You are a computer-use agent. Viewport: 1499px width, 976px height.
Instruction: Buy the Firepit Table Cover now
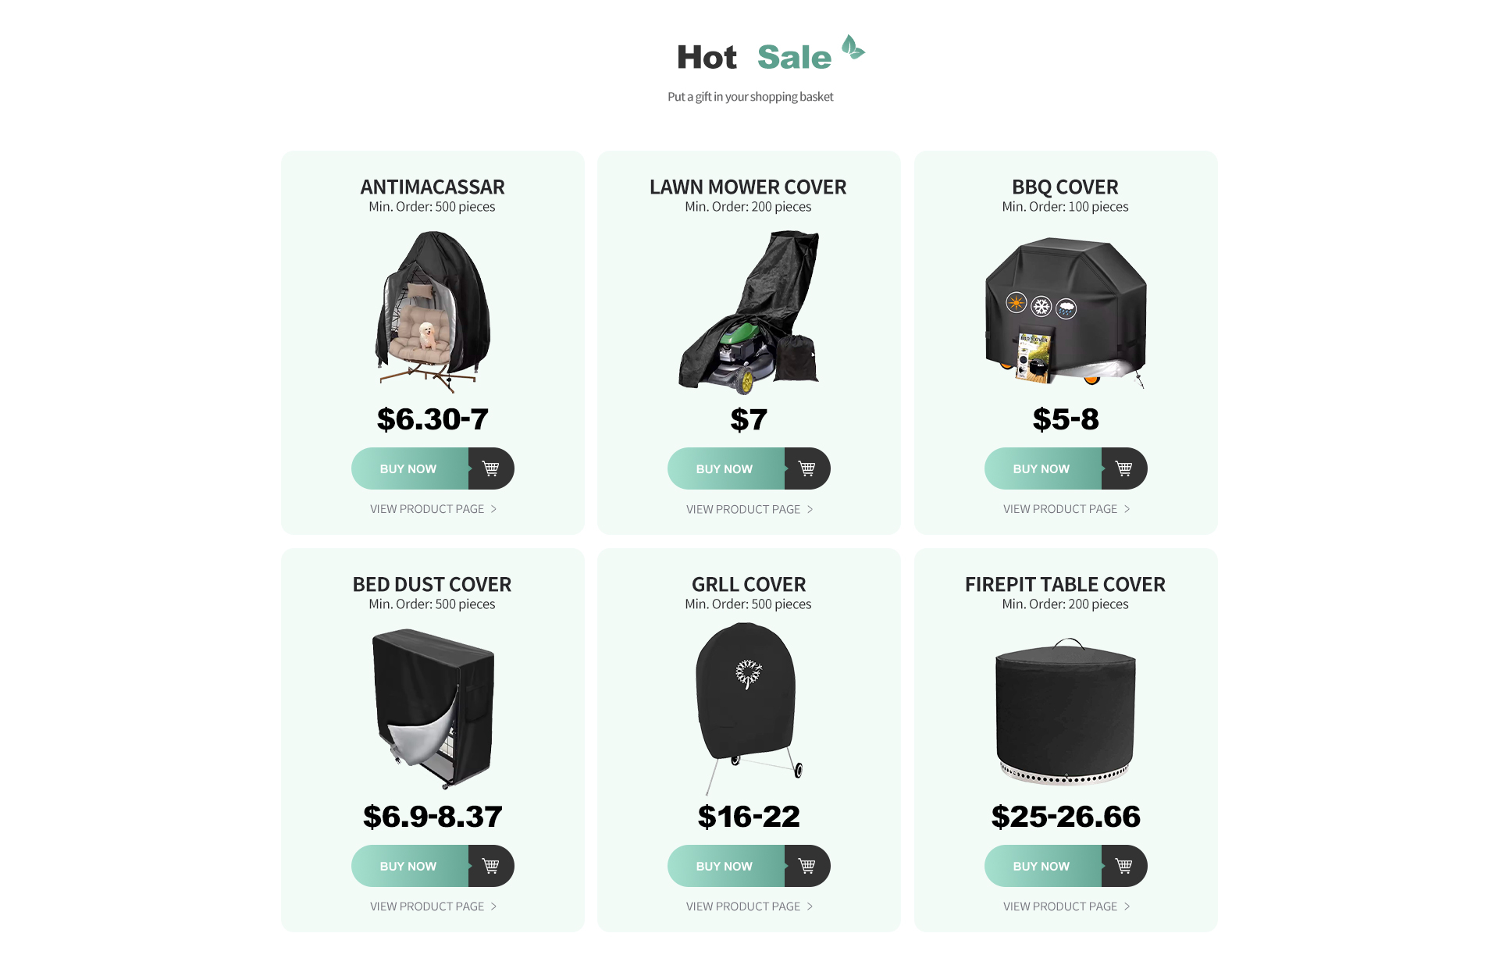(1043, 866)
